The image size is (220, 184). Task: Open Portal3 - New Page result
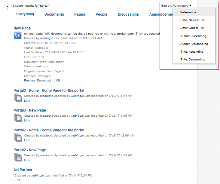[x=30, y=110]
